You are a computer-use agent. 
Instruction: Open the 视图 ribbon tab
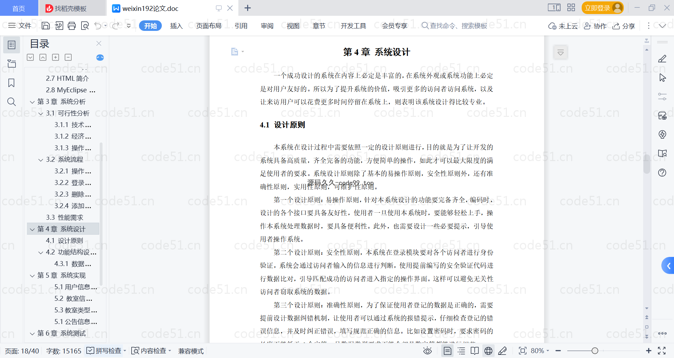point(293,26)
